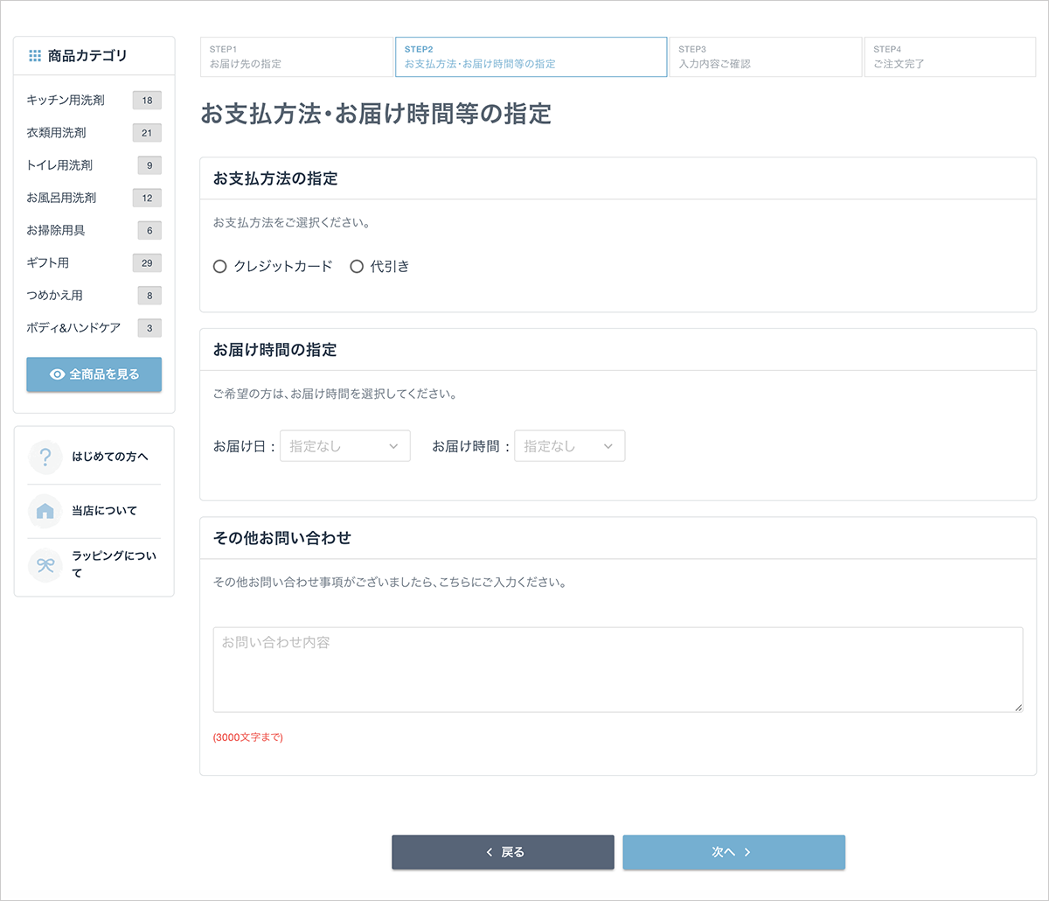Click the grid icon beside 商品カテゴリ
Viewport: 1049px width, 901px height.
tap(35, 56)
